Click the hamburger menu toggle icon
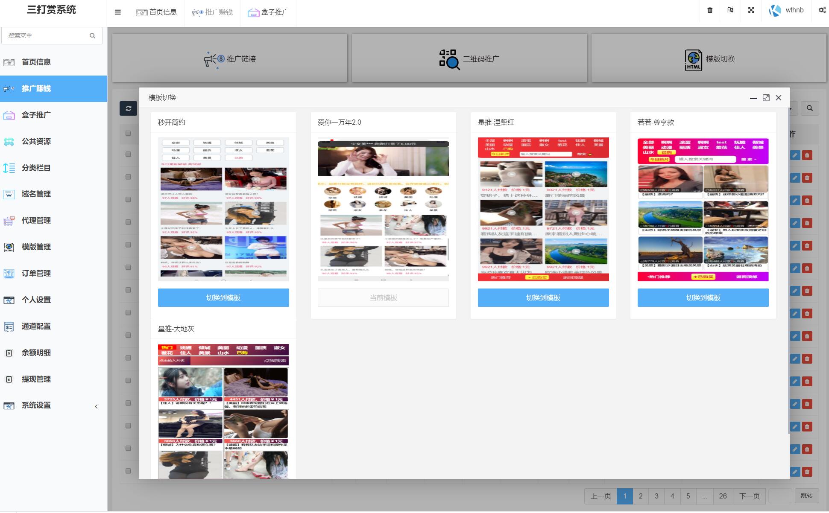This screenshot has height=513, width=829. click(118, 12)
